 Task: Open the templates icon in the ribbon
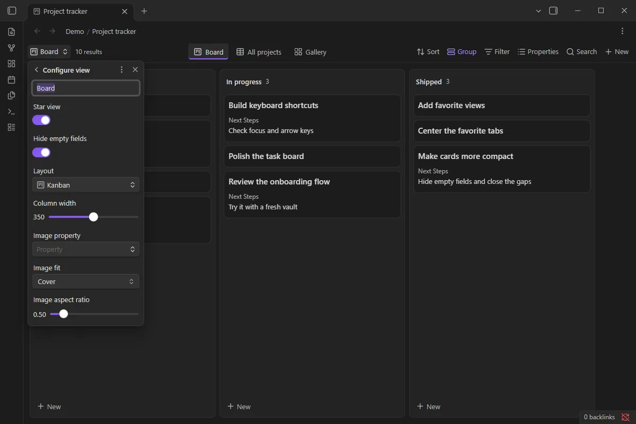click(12, 95)
